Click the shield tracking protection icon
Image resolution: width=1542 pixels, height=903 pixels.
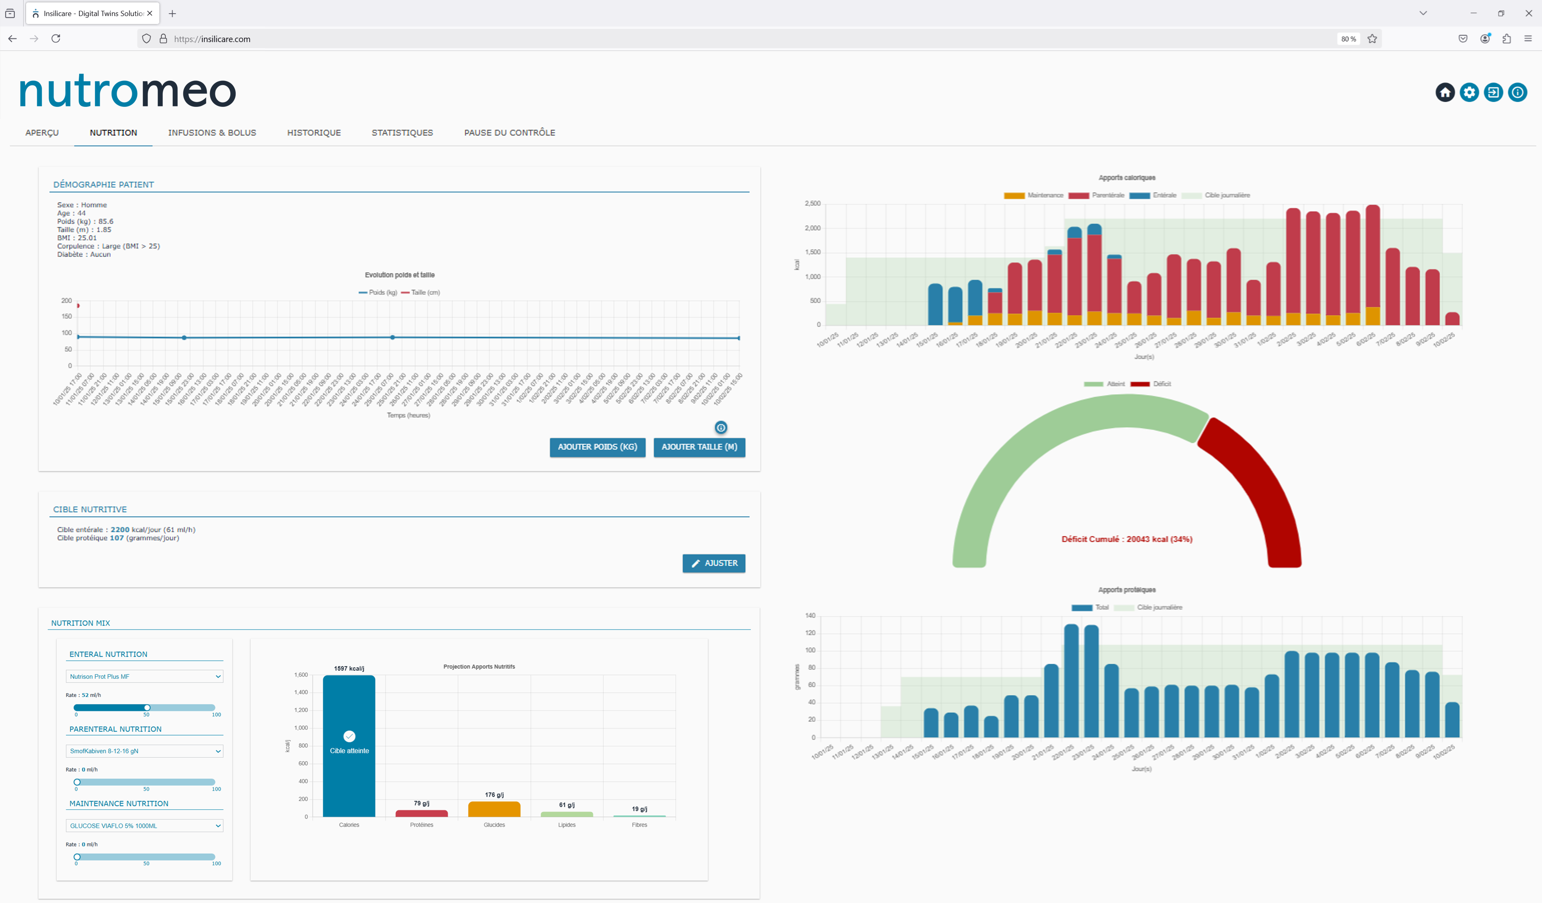pos(146,39)
